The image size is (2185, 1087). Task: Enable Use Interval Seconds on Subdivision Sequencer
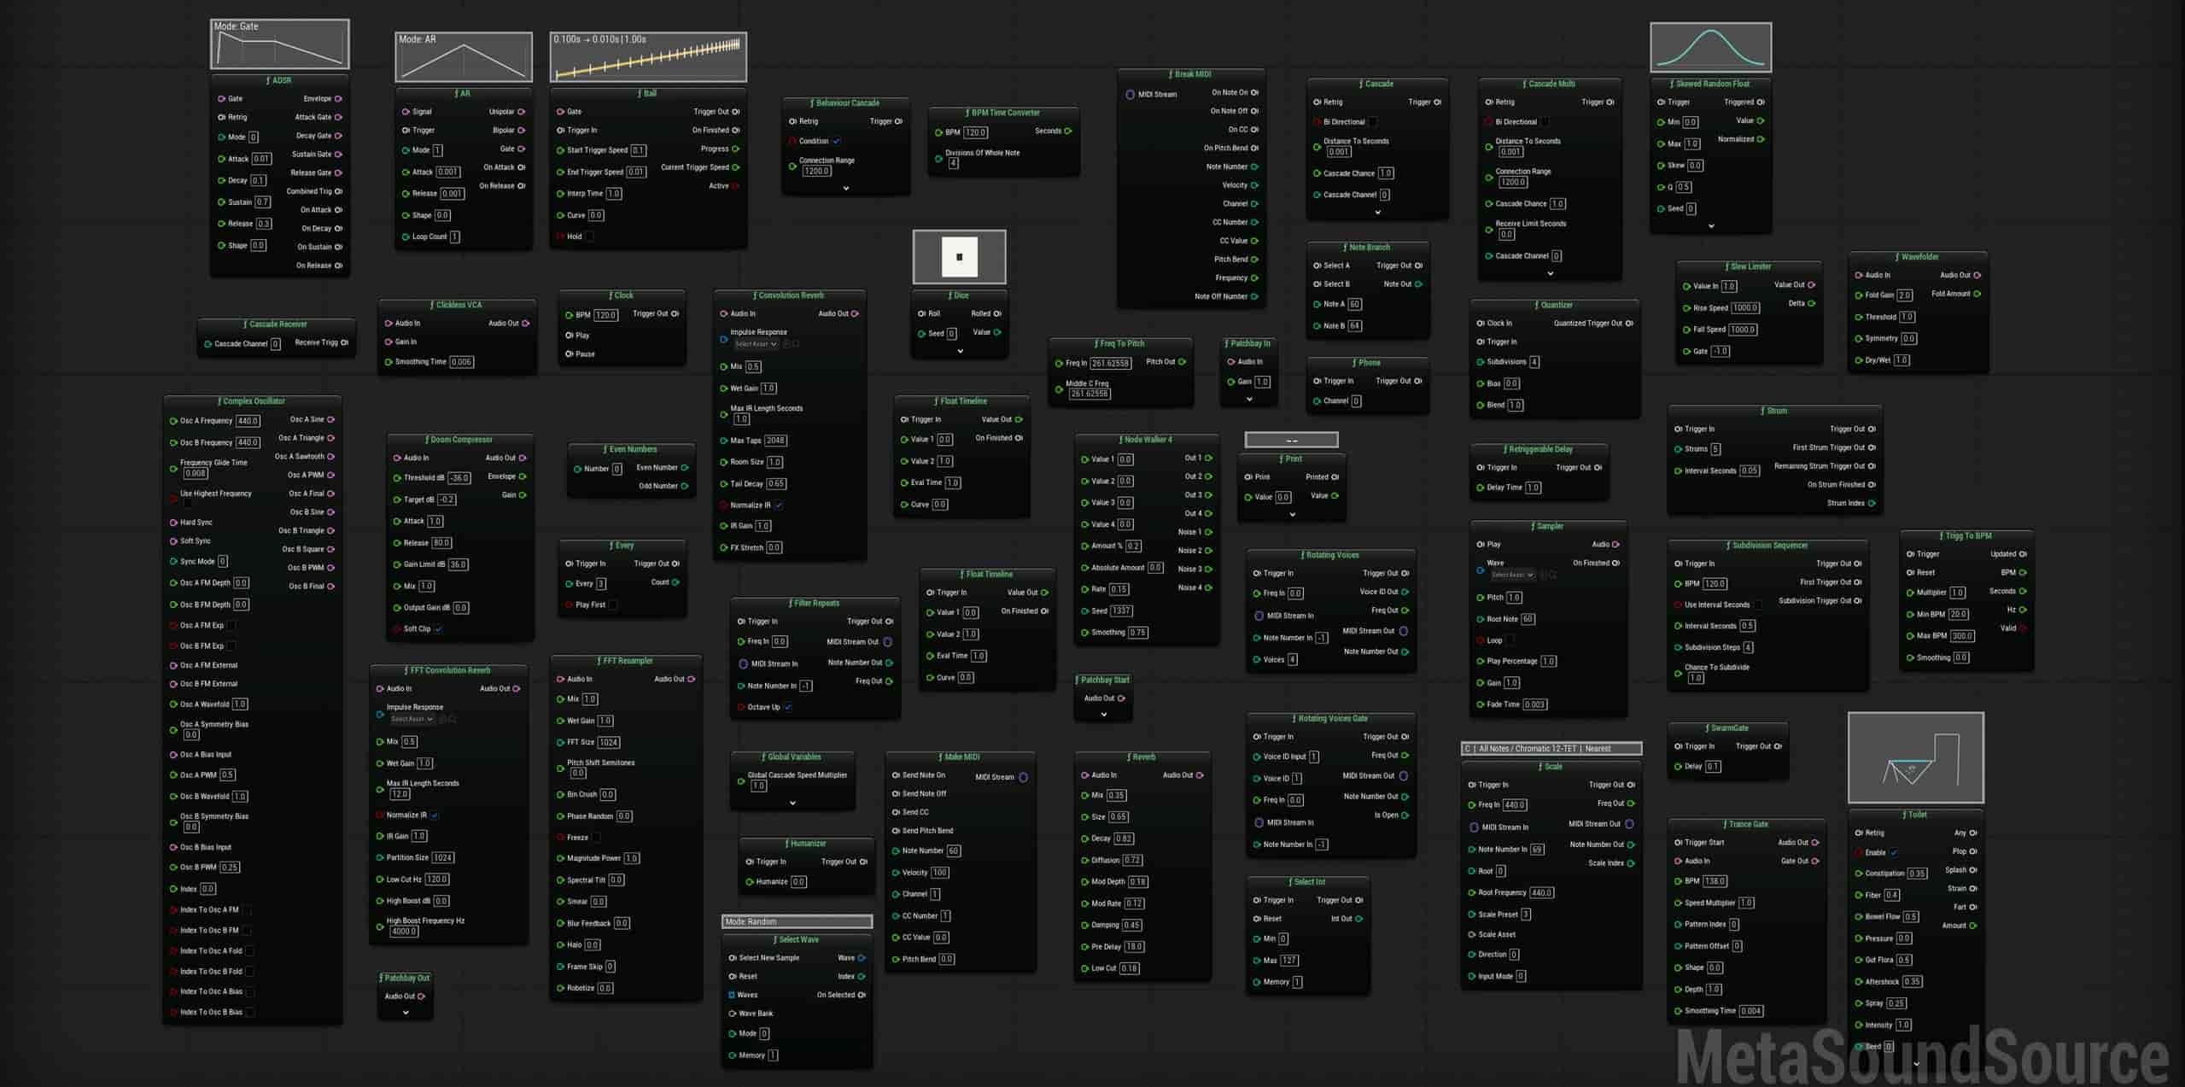1757,605
